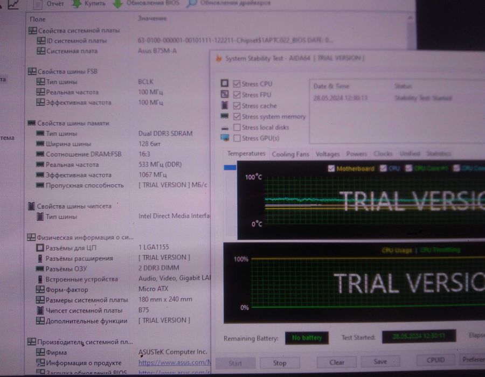Click the graph icon in toolbar
The image size is (485, 377).
(x=13, y=4)
